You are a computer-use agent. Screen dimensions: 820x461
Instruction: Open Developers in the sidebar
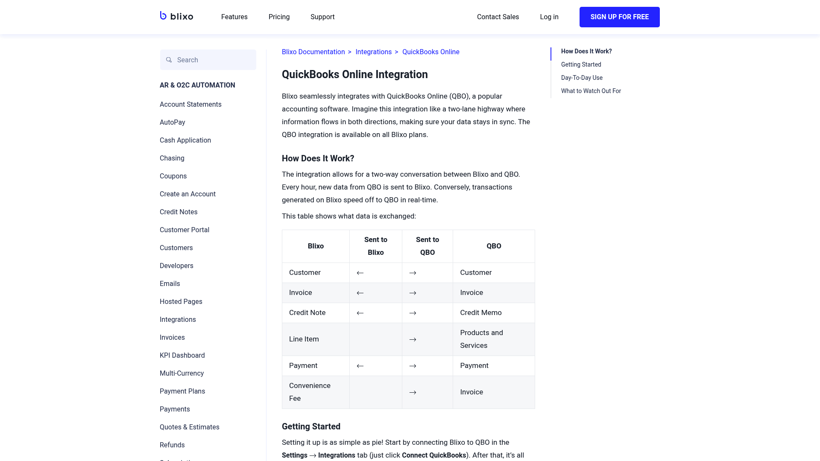click(176, 266)
